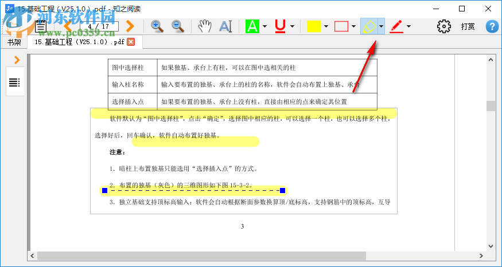This screenshot has width=502, height=267.
Task: Select the yellow filled rectangle tool
Action: [313, 26]
